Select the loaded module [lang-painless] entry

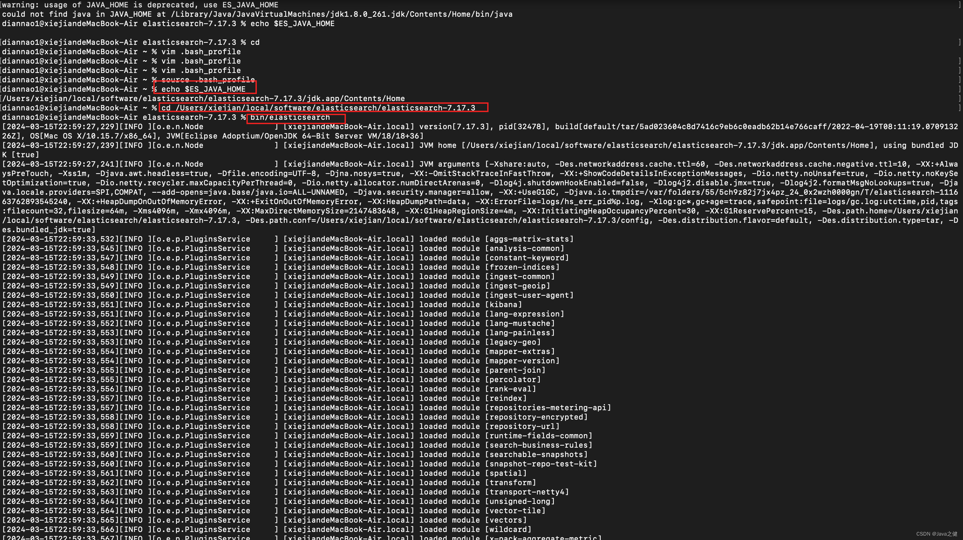pos(520,332)
